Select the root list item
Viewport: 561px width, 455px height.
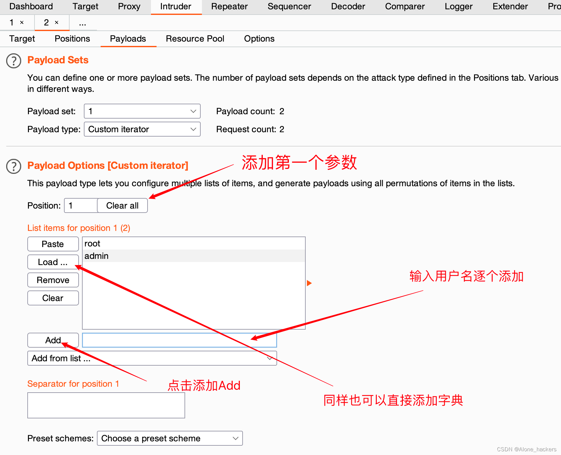pos(194,244)
